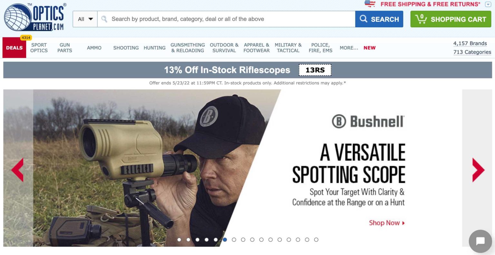Select the first carousel dot
This screenshot has height=255, width=495.
point(179,240)
